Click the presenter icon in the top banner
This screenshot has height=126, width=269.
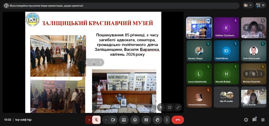pyautogui.click(x=6, y=6)
